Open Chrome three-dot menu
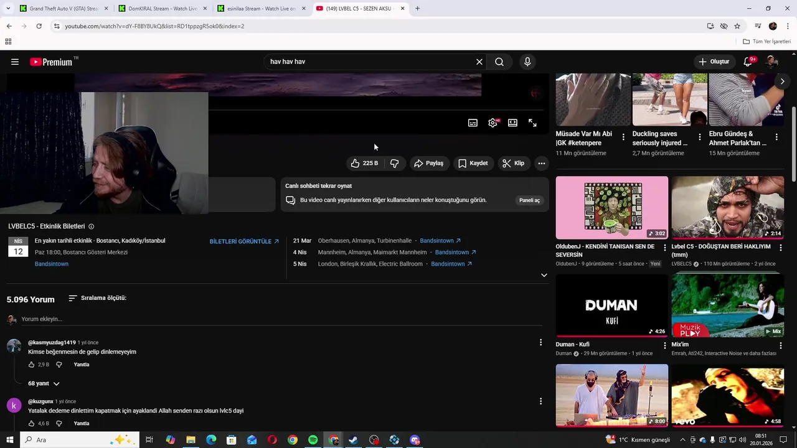The height and width of the screenshot is (448, 797). point(788,26)
